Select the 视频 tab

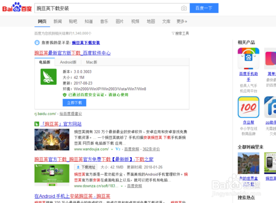[x=135, y=22]
